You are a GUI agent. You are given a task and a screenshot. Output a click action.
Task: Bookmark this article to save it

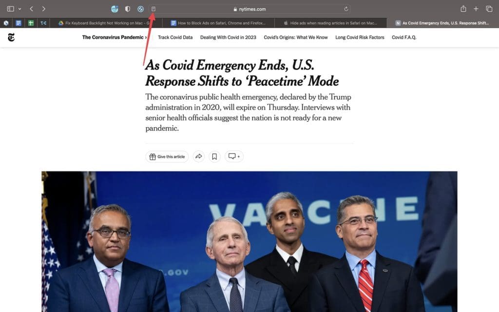214,156
